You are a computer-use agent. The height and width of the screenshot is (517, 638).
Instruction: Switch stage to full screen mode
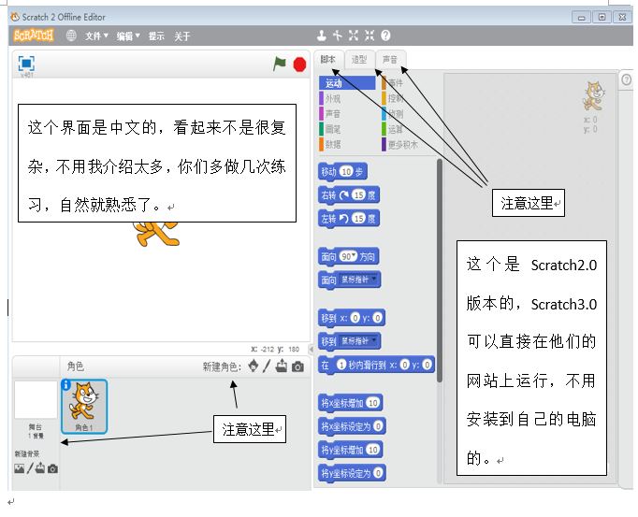[26, 64]
